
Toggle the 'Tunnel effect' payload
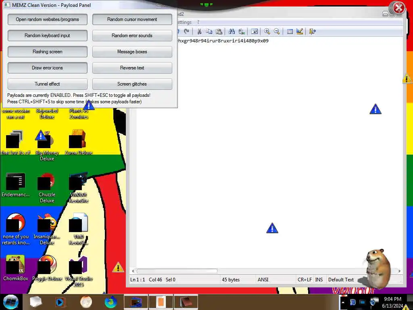[48, 84]
